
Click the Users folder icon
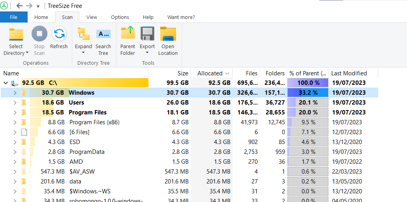coord(24,103)
